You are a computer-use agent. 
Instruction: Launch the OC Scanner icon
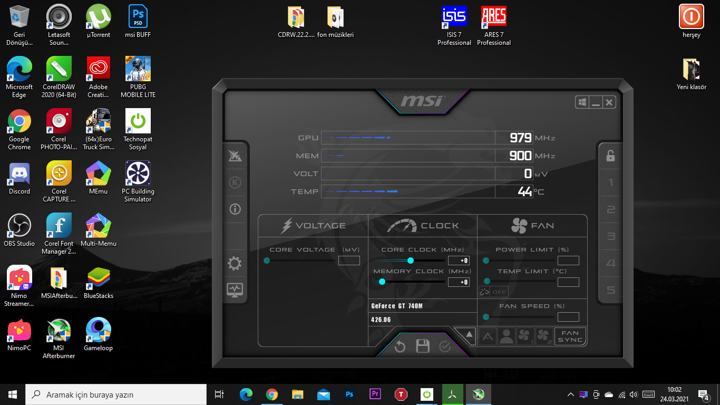(x=235, y=156)
